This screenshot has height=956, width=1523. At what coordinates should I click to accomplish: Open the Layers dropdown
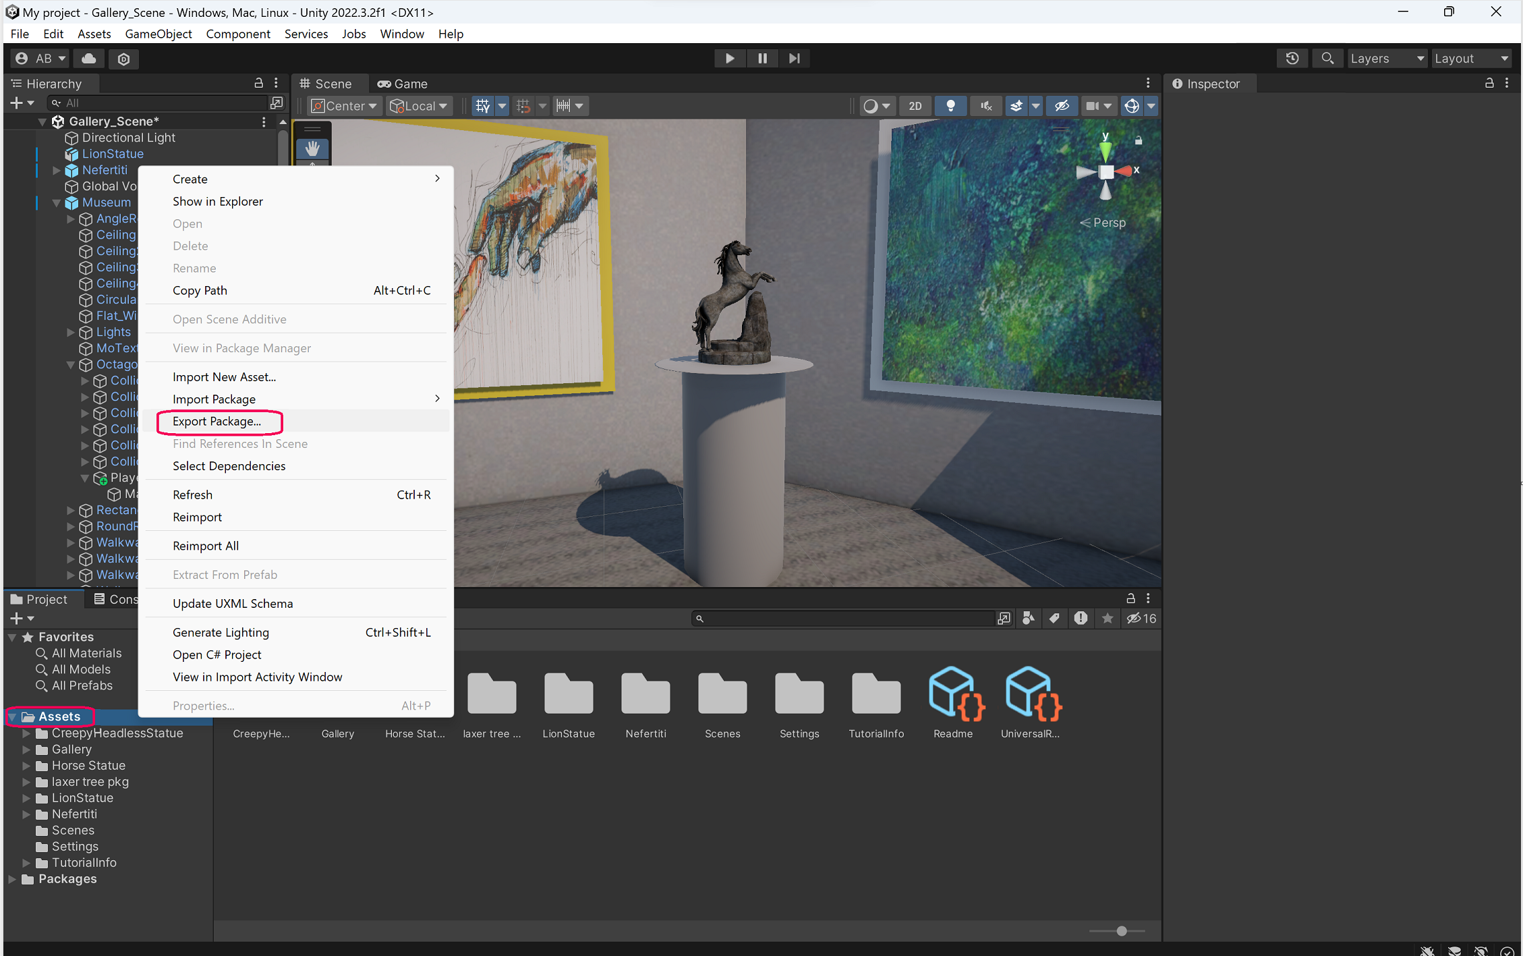pyautogui.click(x=1386, y=59)
